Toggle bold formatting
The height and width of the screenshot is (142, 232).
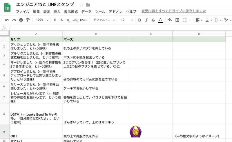[139, 20]
